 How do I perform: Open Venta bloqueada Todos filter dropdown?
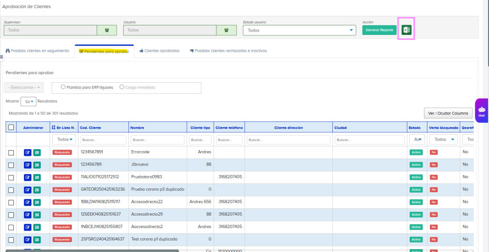(x=444, y=140)
